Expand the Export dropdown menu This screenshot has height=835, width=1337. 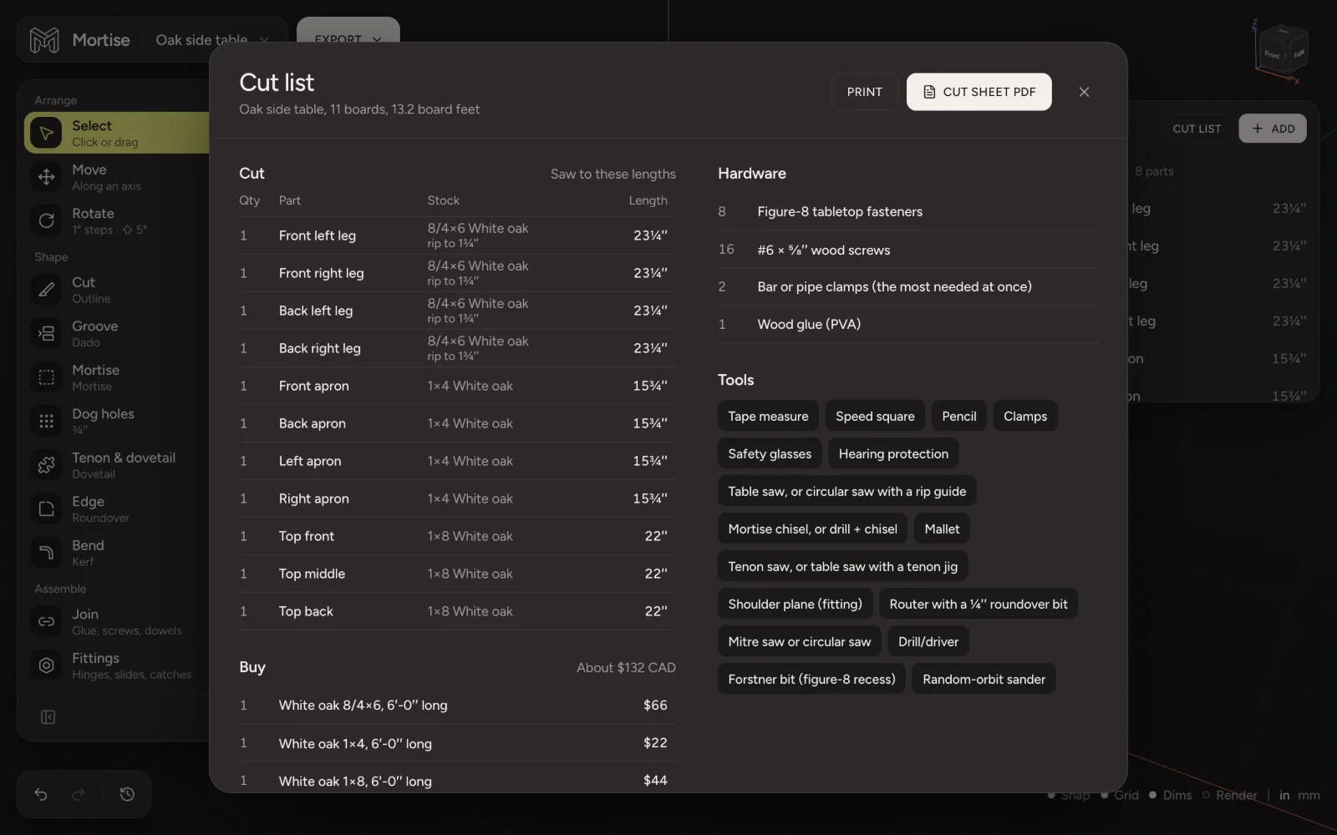coord(348,39)
